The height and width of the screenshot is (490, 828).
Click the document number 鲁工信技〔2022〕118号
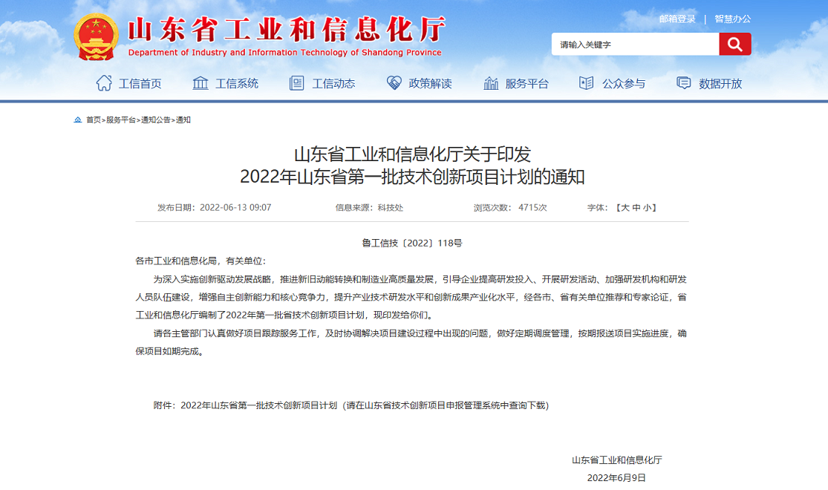click(x=412, y=243)
